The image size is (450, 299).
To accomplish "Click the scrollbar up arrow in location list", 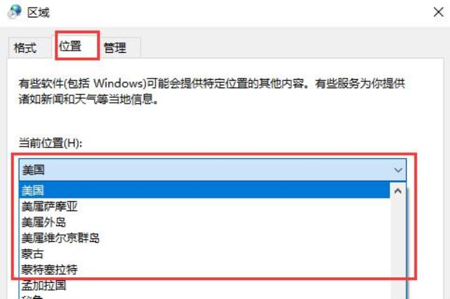I will coord(398,191).
